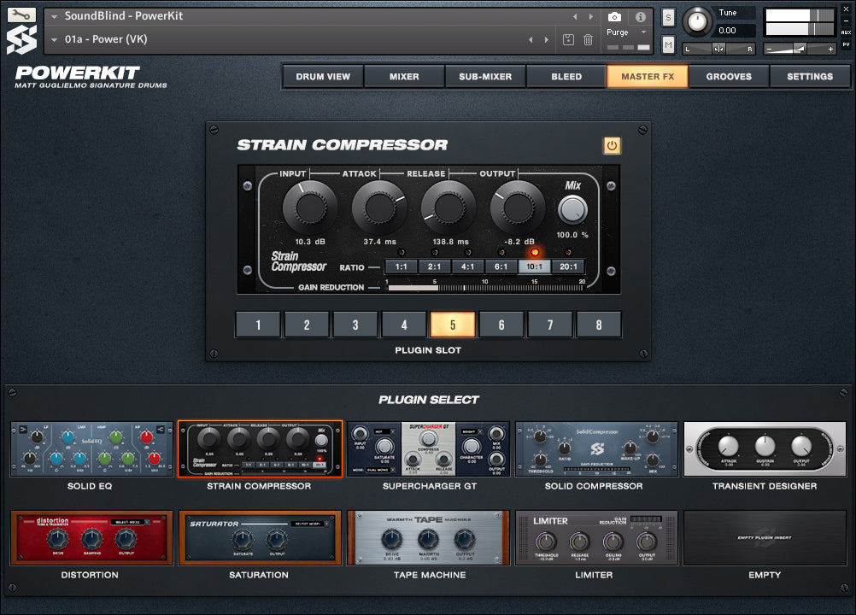Switch to the Drum View tab
Viewport: 856px width, 615px height.
323,76
